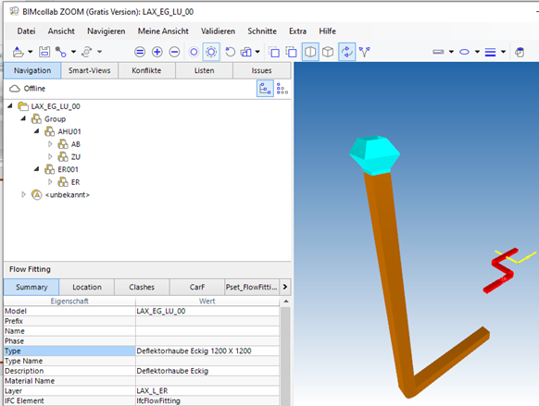Screen dimensions: 539x406
Task: Switch to the Issues tab
Action: pyautogui.click(x=261, y=70)
